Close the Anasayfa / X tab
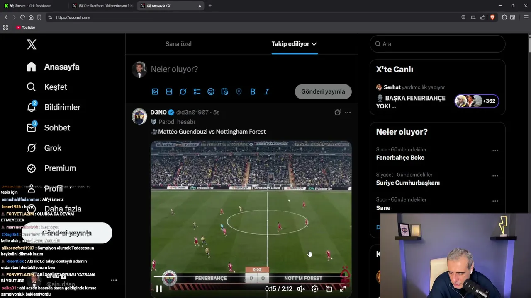This screenshot has width=531, height=298. pos(200,6)
